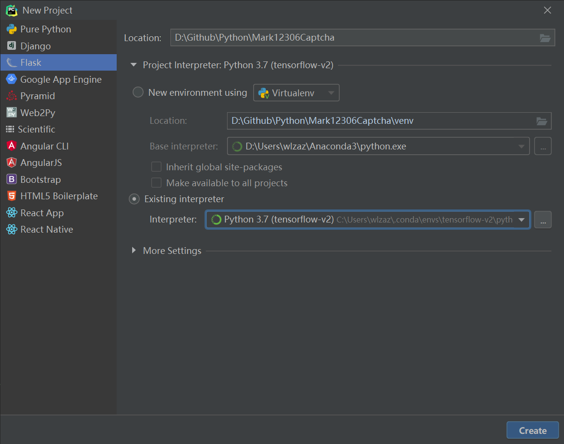This screenshot has height=444, width=564.
Task: Choose React Native in project list
Action: 46,229
